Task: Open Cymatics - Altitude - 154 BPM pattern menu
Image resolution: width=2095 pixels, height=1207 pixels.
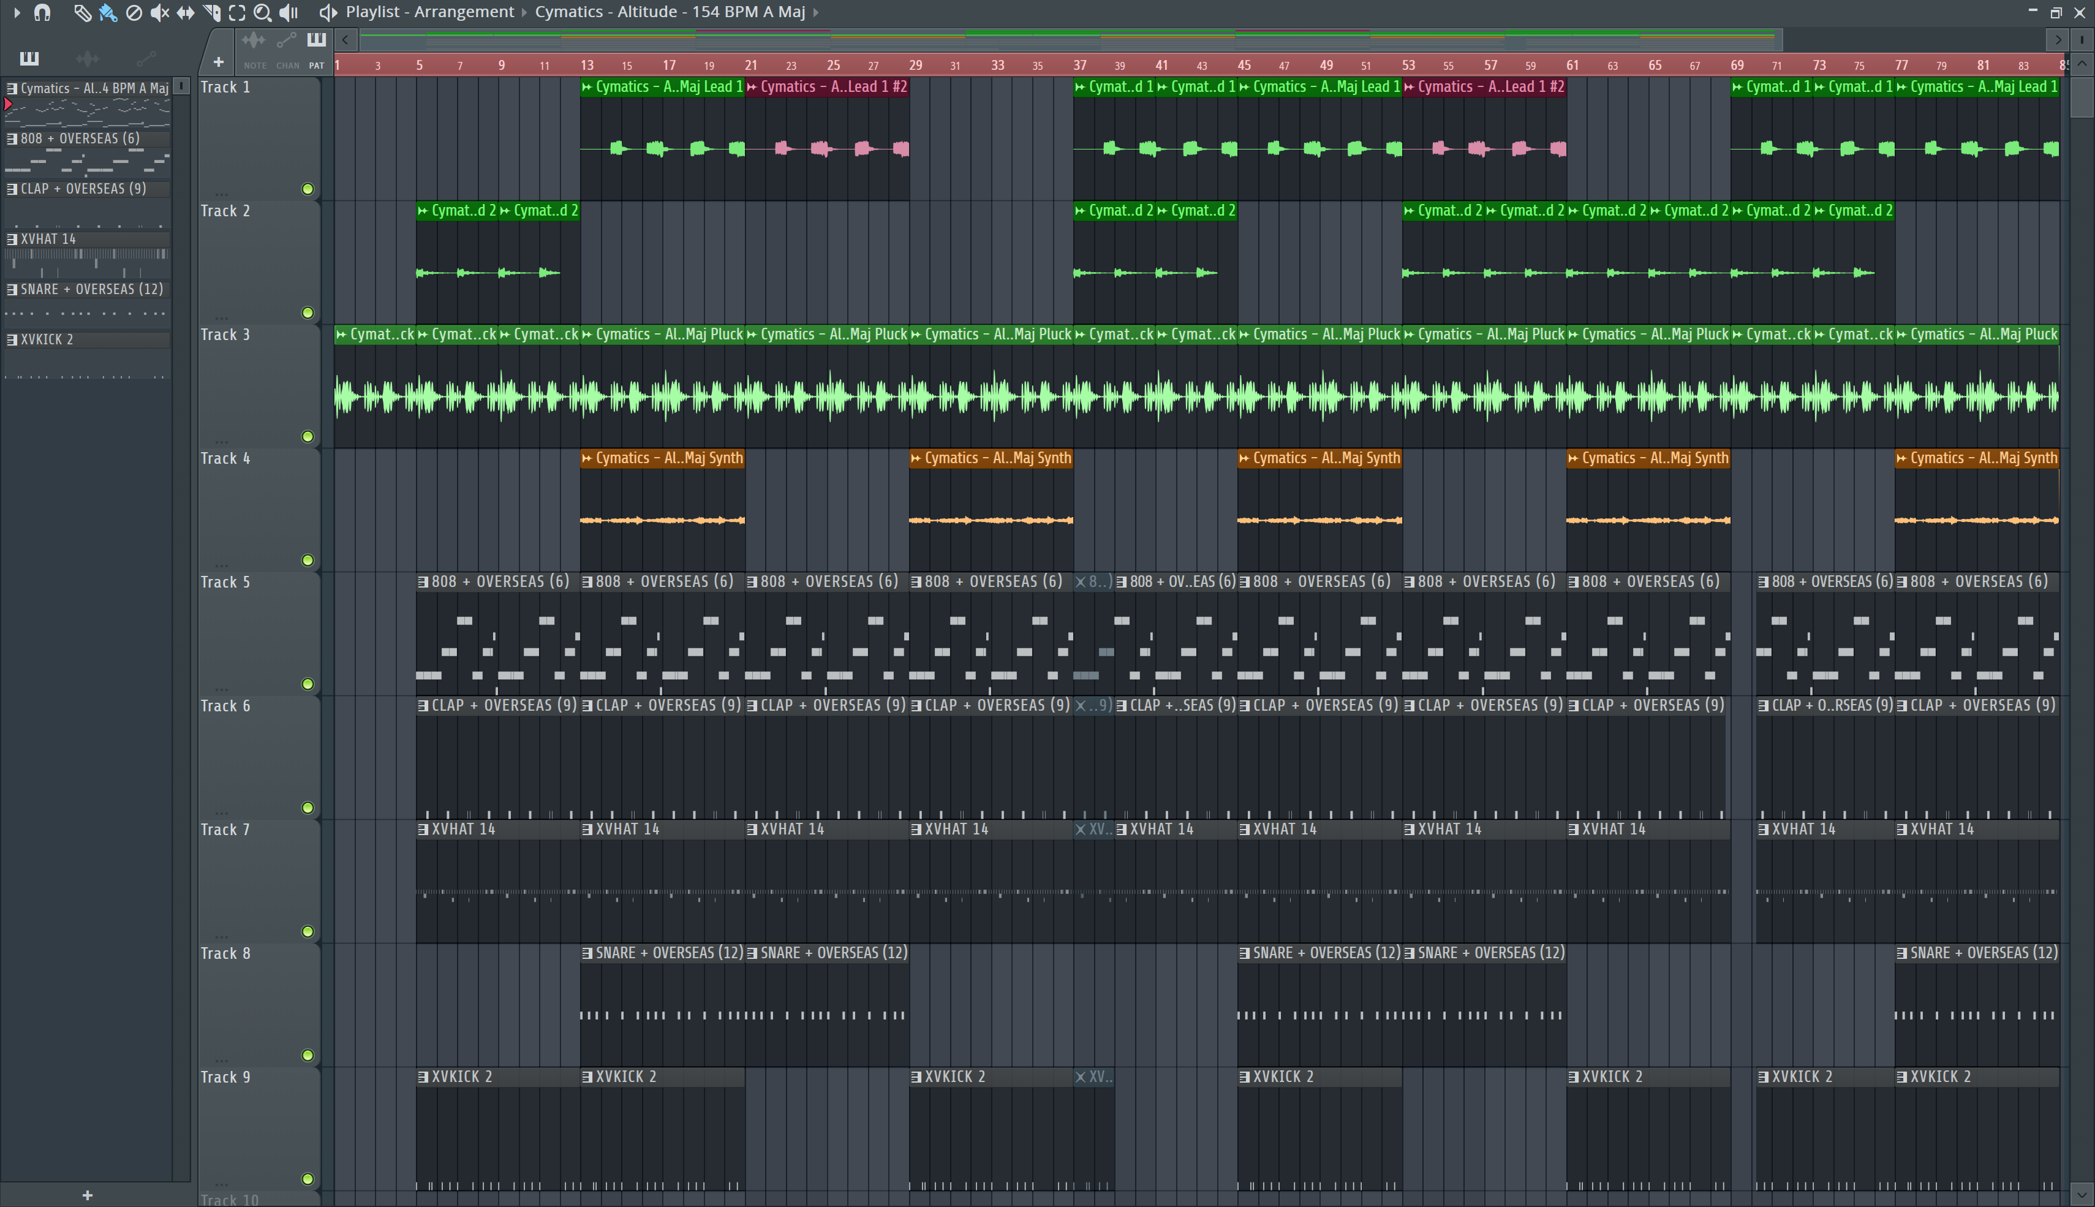Action: (670, 12)
